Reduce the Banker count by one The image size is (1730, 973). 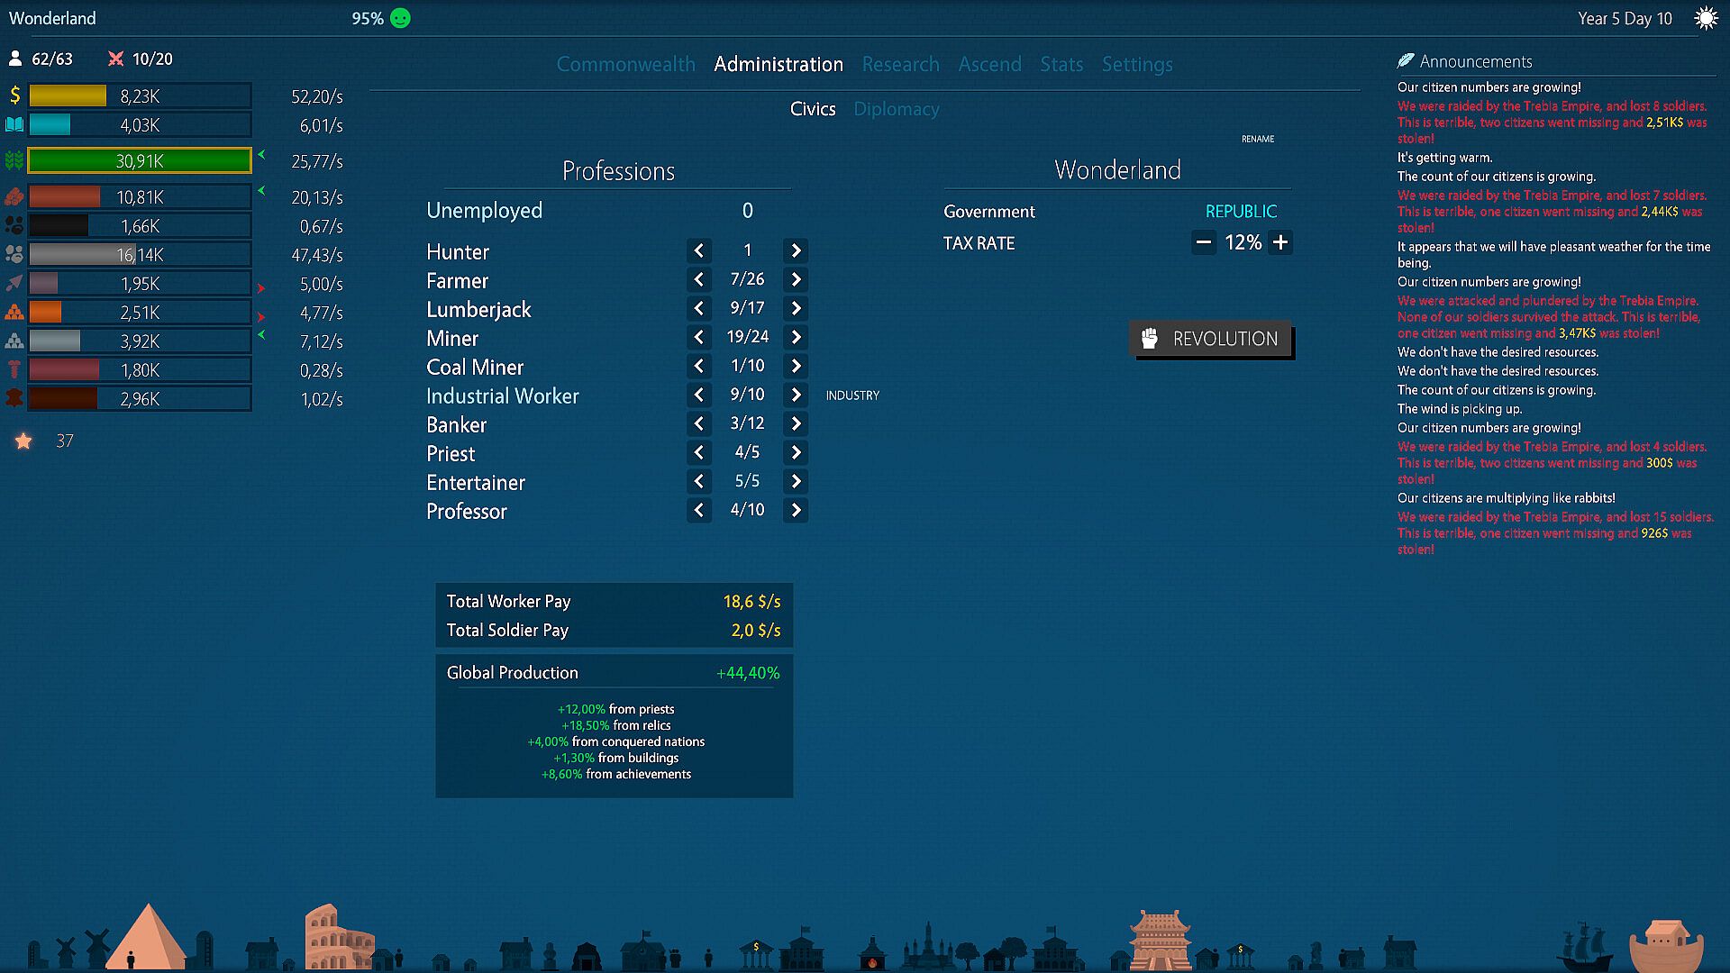click(x=698, y=423)
